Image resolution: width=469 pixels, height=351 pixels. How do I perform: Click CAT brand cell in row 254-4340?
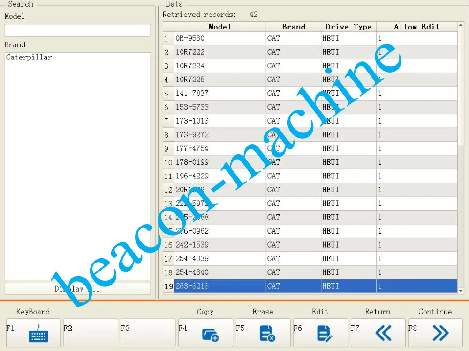[x=294, y=272]
